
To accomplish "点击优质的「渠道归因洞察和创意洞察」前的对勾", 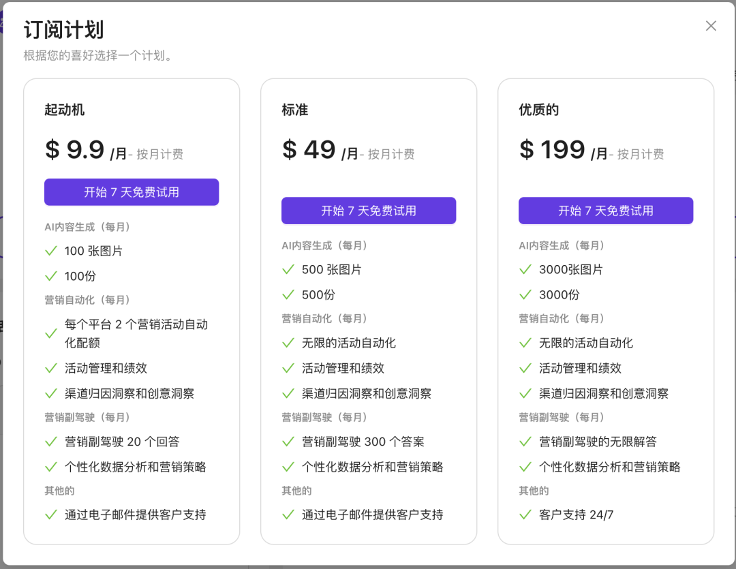I will [x=525, y=393].
